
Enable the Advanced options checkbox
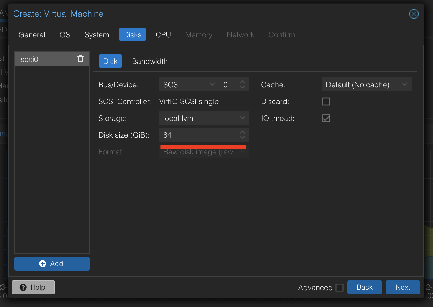[x=340, y=288]
